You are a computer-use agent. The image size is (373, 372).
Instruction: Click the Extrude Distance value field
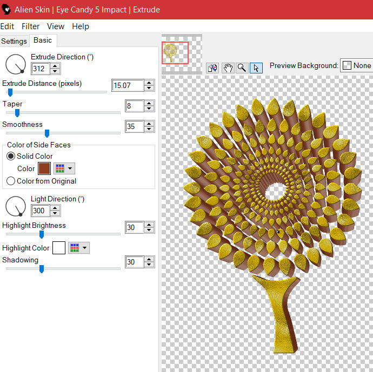point(128,85)
